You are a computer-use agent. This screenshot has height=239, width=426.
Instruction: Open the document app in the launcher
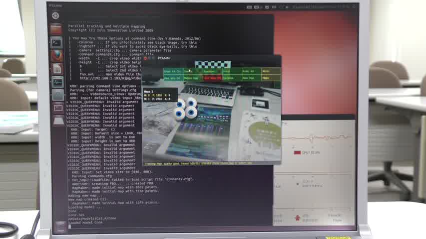(x=57, y=68)
